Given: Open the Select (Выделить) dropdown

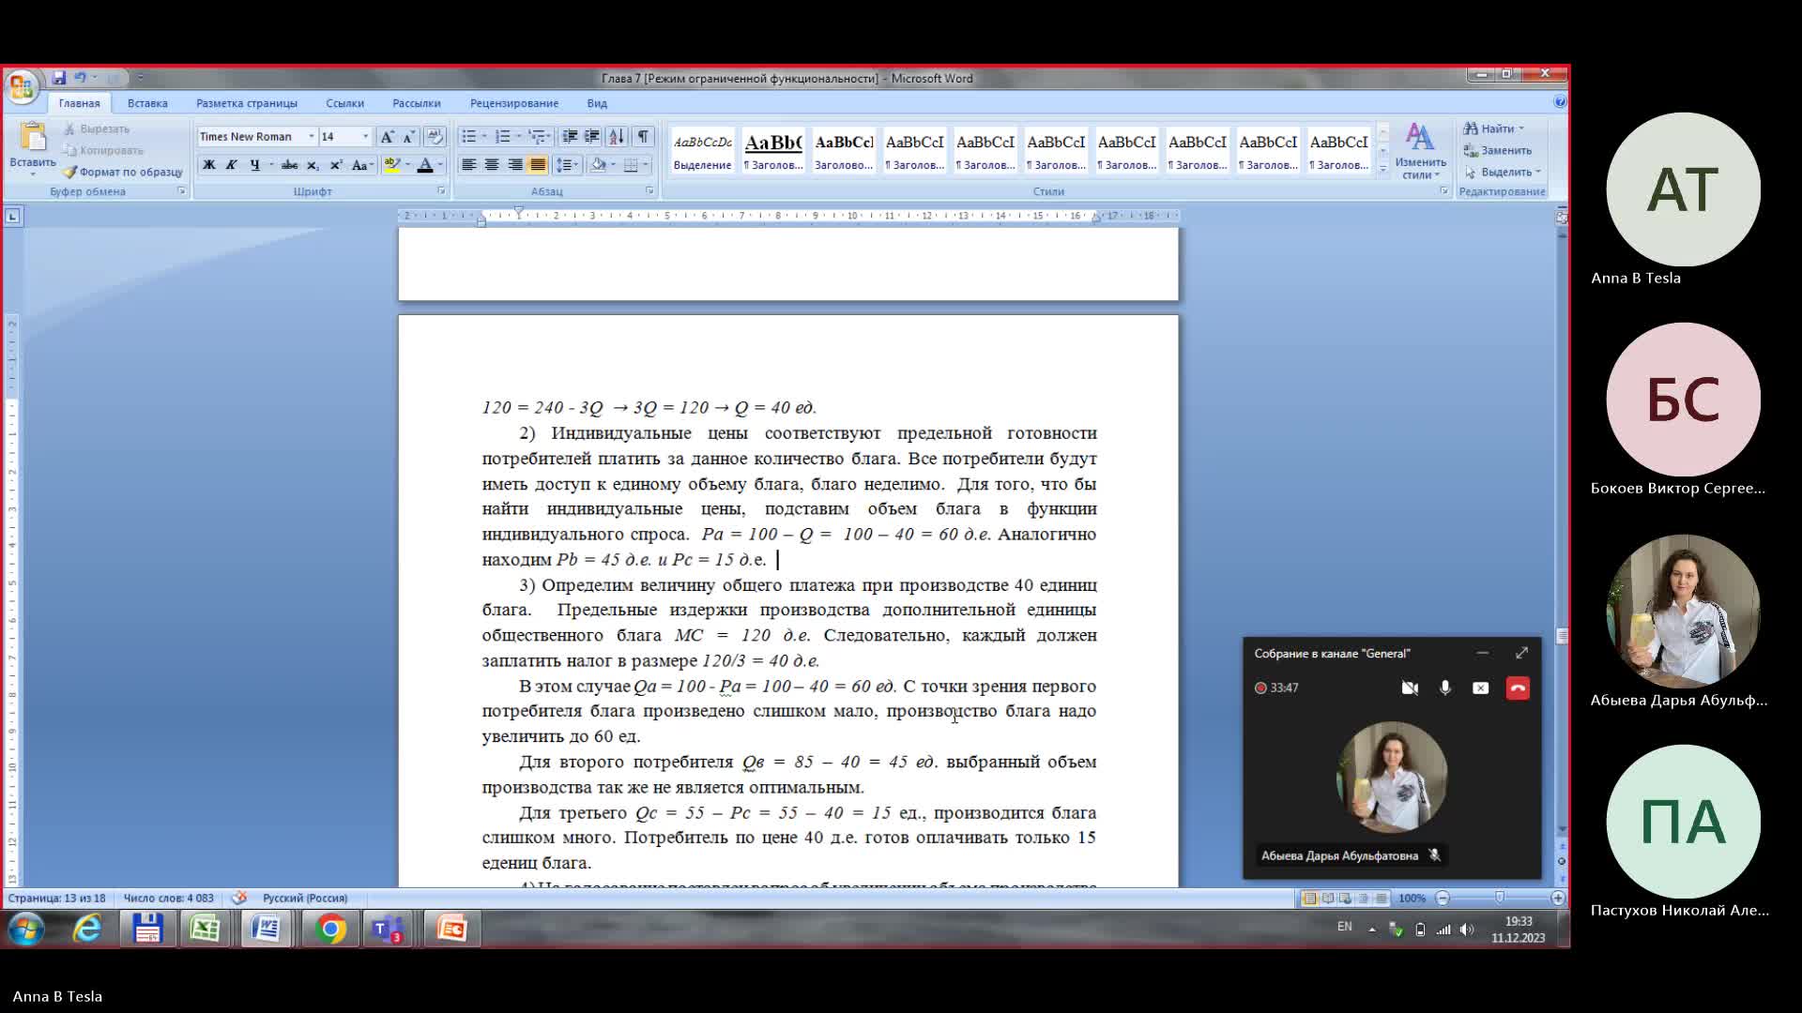Looking at the screenshot, I should [x=1502, y=173].
